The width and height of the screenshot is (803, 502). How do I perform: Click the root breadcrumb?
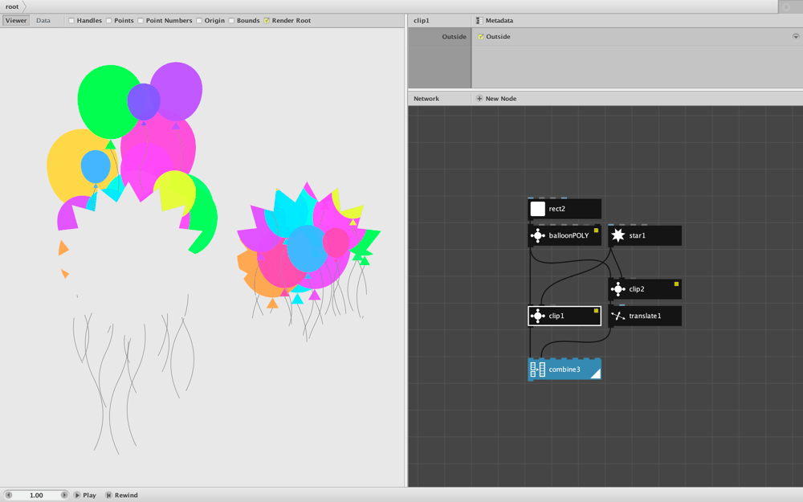12,6
